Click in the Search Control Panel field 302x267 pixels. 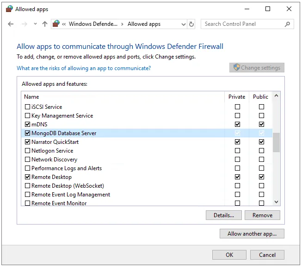243,24
